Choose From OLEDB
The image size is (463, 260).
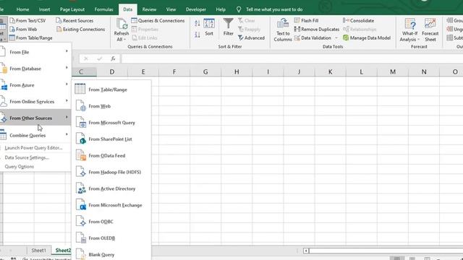111,238
